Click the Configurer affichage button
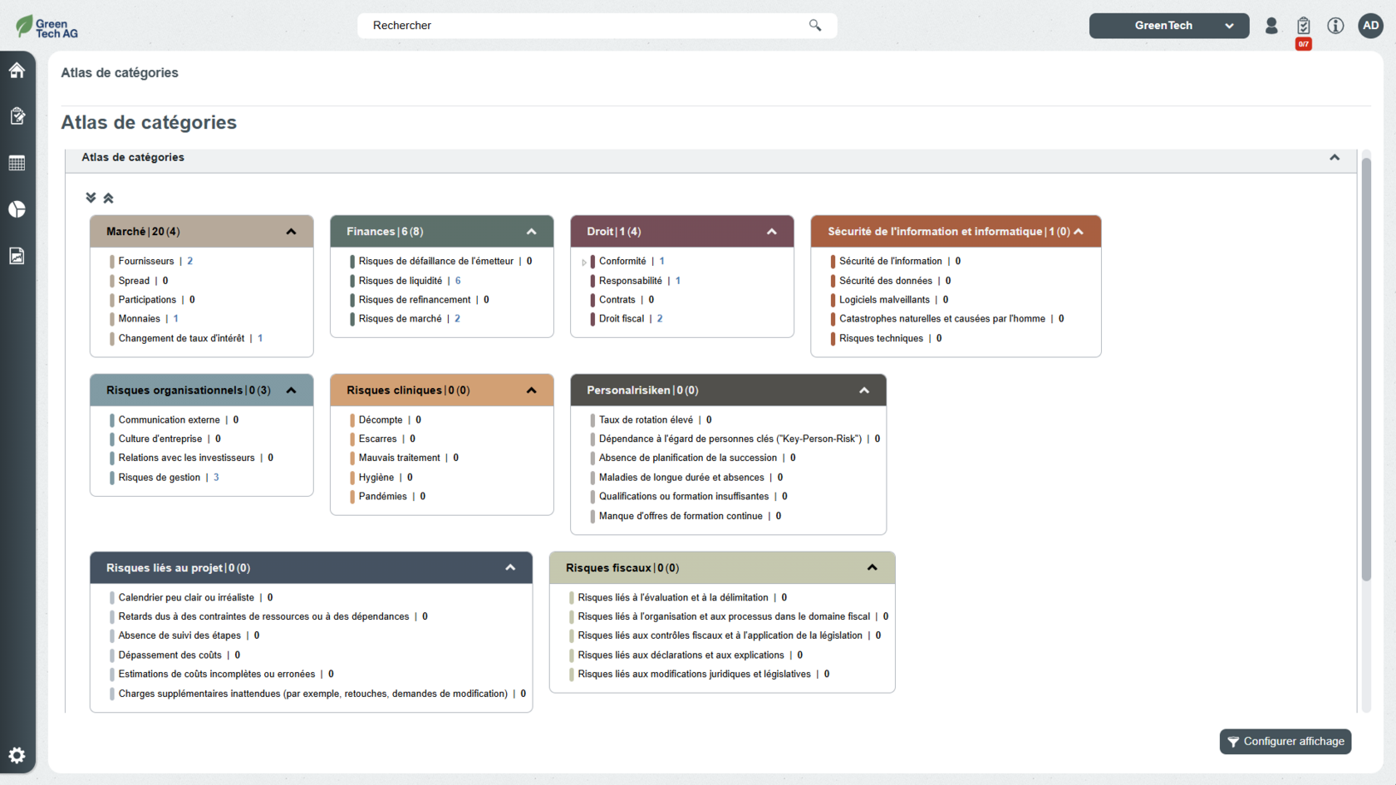The height and width of the screenshot is (785, 1396). (1285, 741)
